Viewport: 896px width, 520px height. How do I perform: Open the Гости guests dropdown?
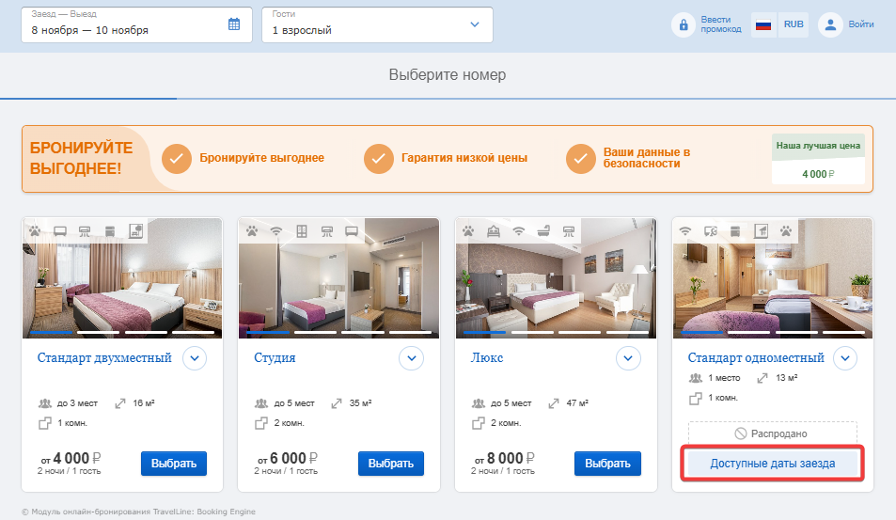point(377,24)
